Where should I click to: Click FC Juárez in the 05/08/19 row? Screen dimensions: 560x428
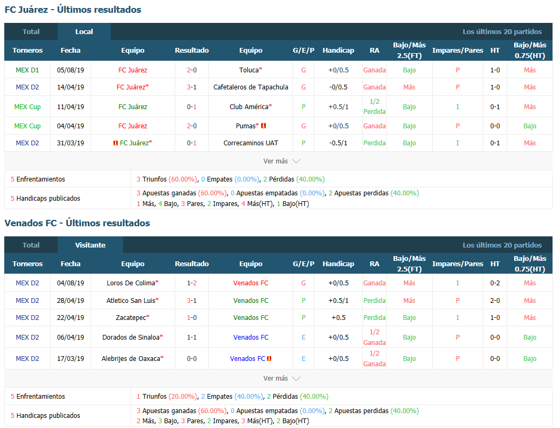(133, 70)
